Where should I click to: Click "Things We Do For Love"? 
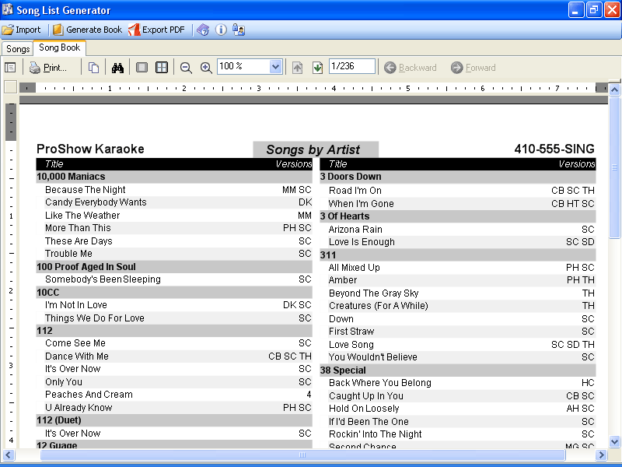click(x=95, y=318)
